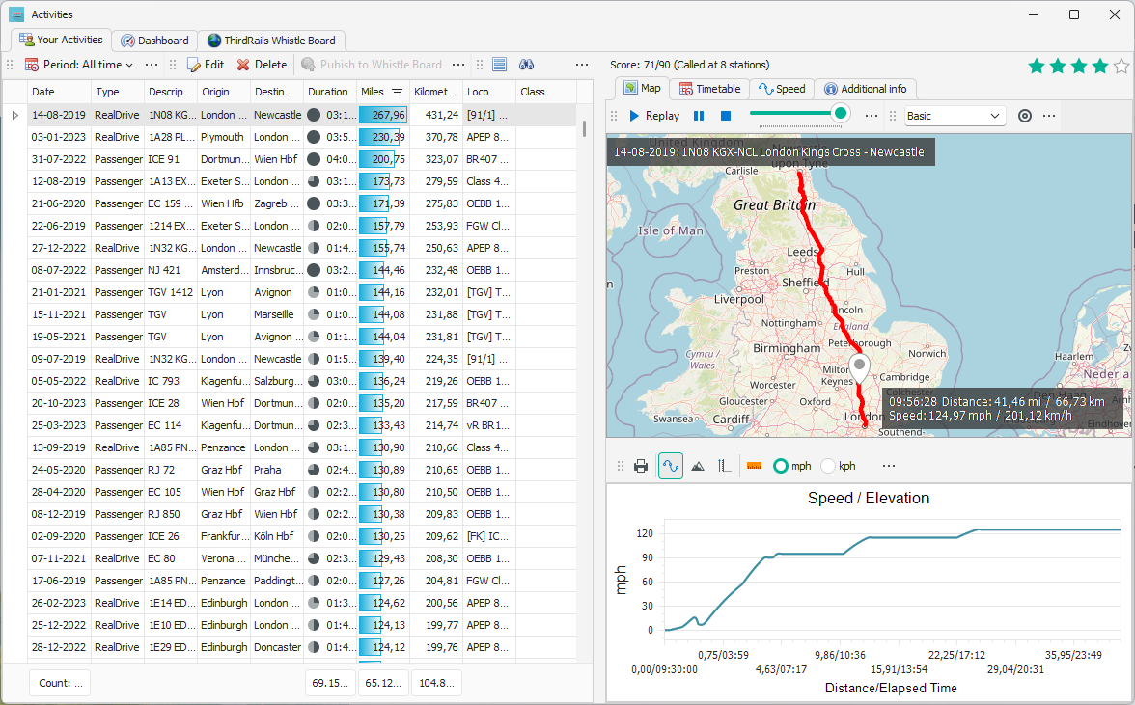The height and width of the screenshot is (705, 1135).
Task: Click the Miles column header
Action: click(x=373, y=92)
